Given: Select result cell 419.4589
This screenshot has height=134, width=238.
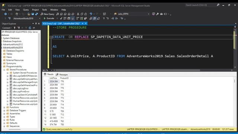Looking at the screenshot, I should [x=54, y=121].
